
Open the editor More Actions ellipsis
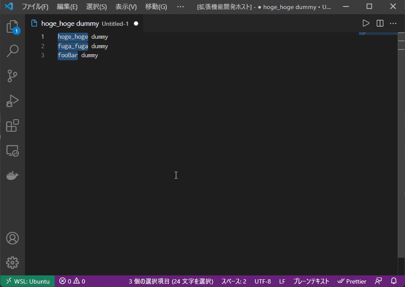click(x=393, y=23)
